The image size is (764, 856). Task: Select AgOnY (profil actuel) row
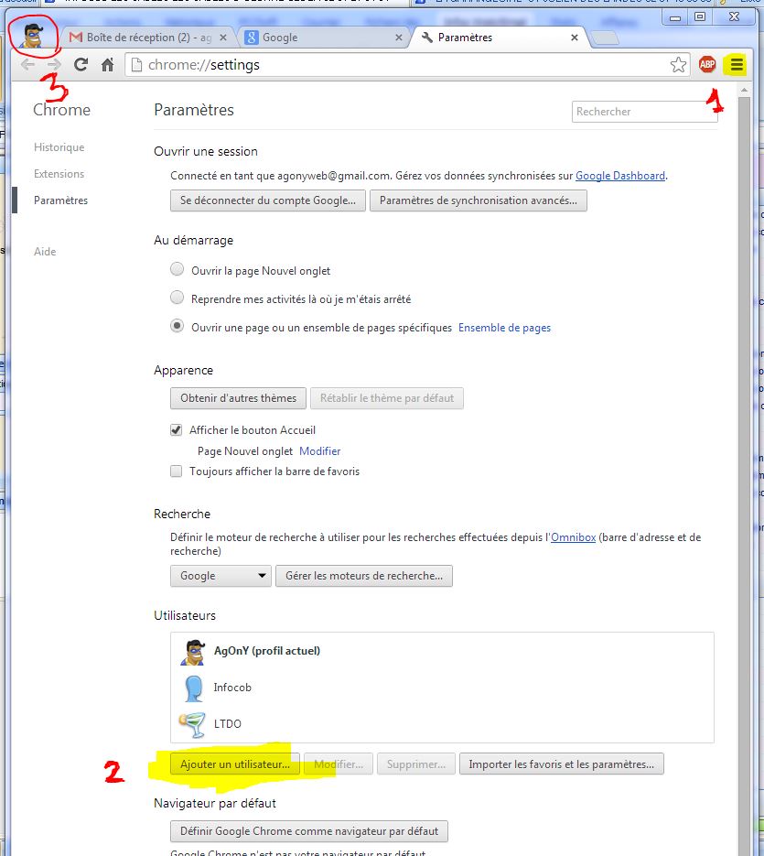pyautogui.click(x=442, y=651)
